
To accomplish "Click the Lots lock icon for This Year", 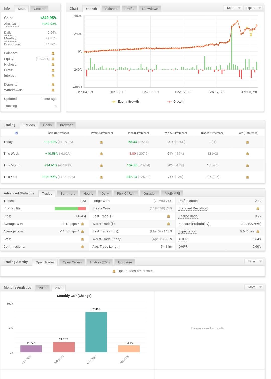I will point(247,177).
